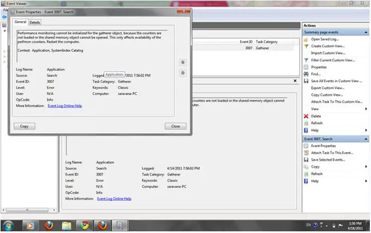
Task: Open the Windows Start menu orb
Action: pos(10,225)
